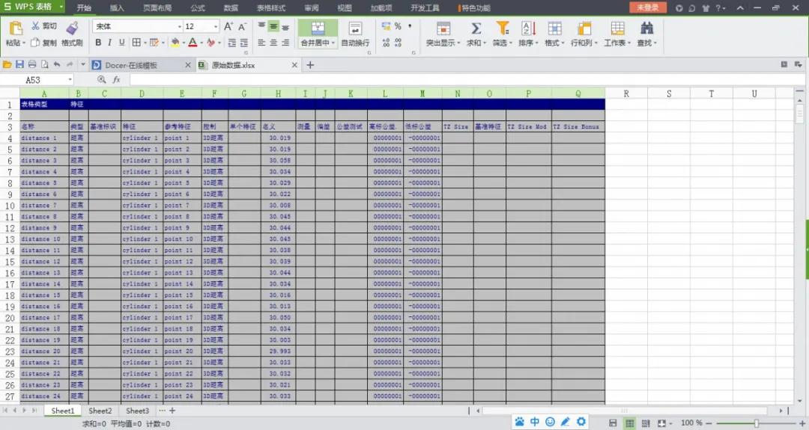Click the Format Painter brush icon
The width and height of the screenshot is (809, 430).
pos(72,28)
